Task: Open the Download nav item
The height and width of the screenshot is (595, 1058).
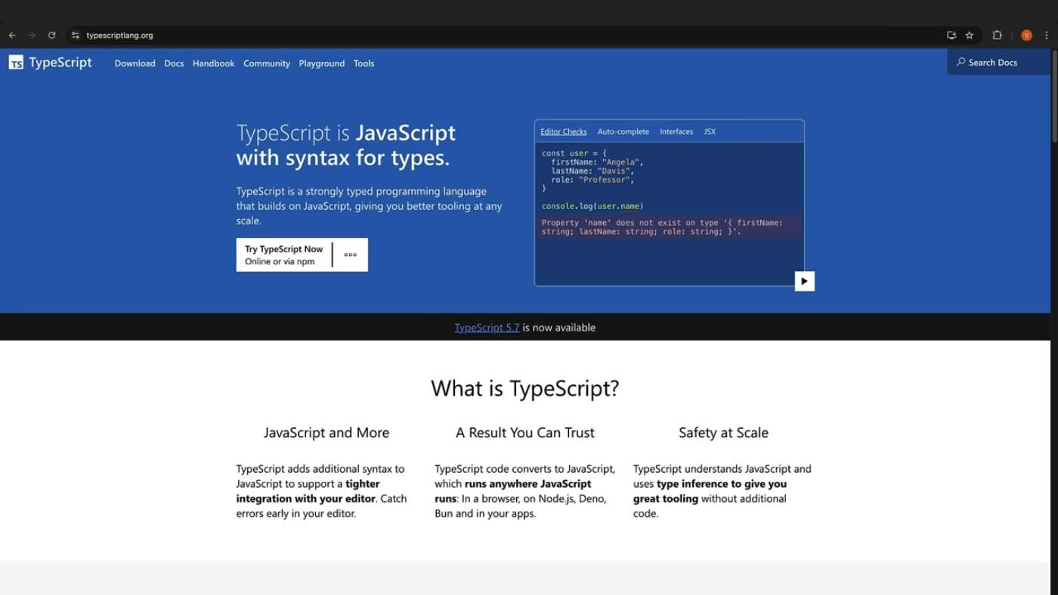Action: pyautogui.click(x=135, y=63)
